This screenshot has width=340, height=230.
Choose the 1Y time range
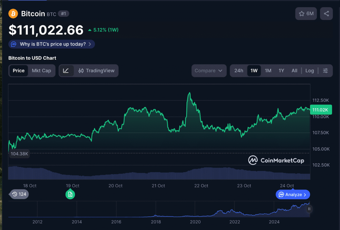pos(281,70)
